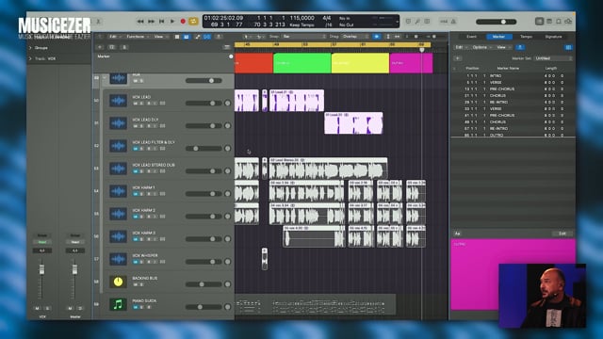Viewport: 603px width, 339px height.
Task: Select the green CHORUS marker region
Action: (x=301, y=63)
